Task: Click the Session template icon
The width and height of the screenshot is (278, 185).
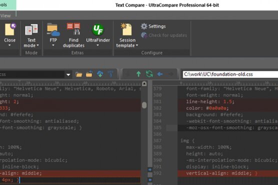Action: [127, 29]
